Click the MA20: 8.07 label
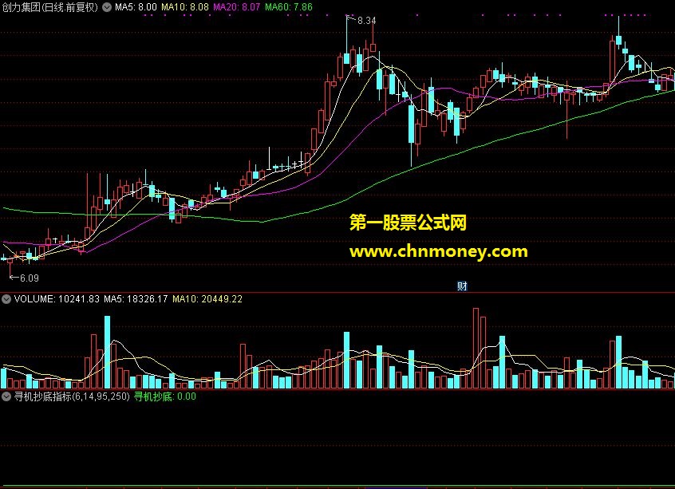Screen dimensions: 675x489 237,7
